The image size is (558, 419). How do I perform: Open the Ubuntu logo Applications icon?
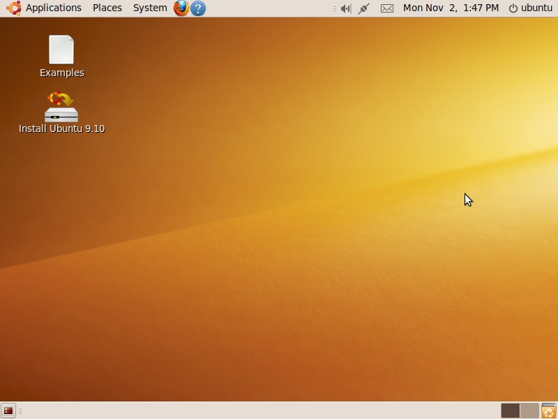13,8
